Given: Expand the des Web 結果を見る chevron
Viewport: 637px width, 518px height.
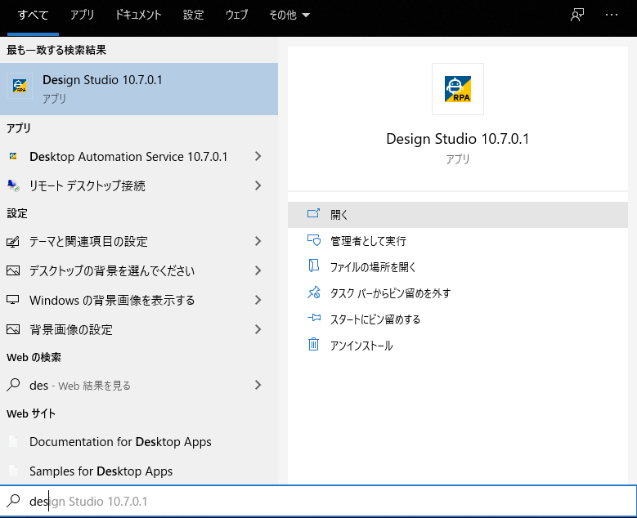Looking at the screenshot, I should click(x=258, y=385).
